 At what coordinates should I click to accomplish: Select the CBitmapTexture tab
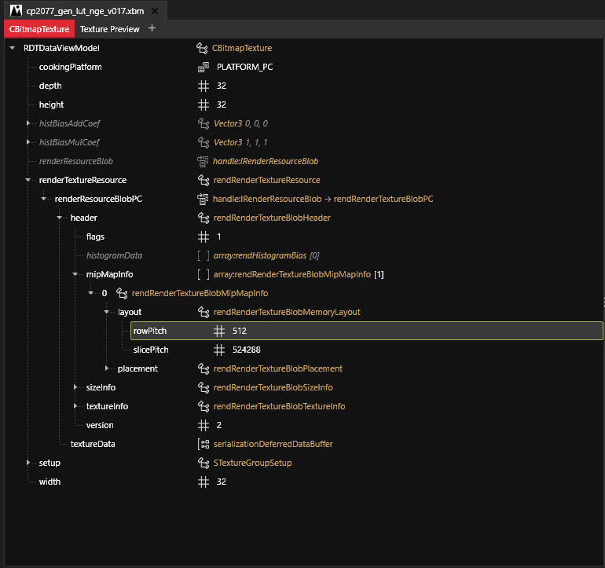click(x=39, y=29)
